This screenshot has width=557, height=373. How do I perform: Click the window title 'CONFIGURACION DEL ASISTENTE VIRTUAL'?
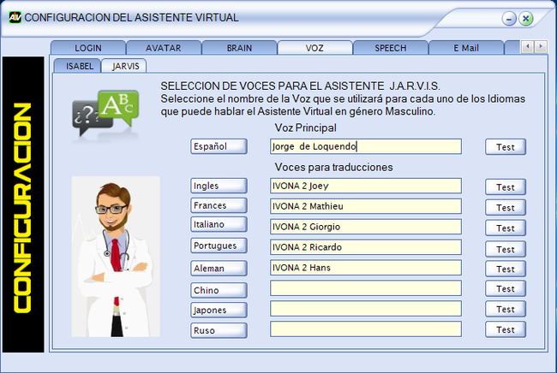[x=131, y=17]
